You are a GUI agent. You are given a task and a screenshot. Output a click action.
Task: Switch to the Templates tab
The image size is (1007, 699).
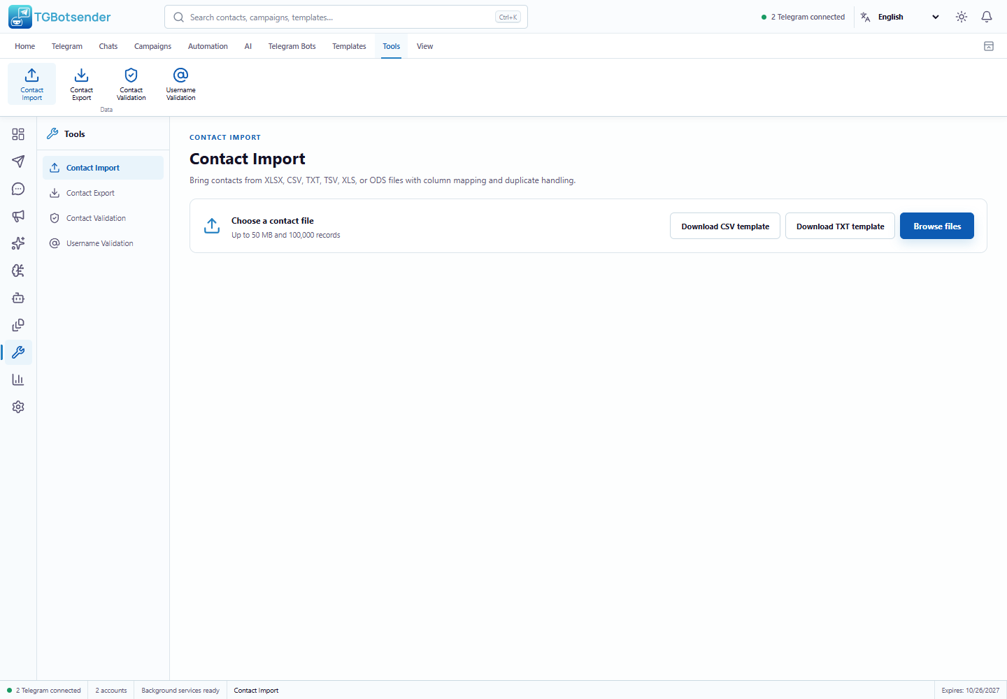(349, 46)
